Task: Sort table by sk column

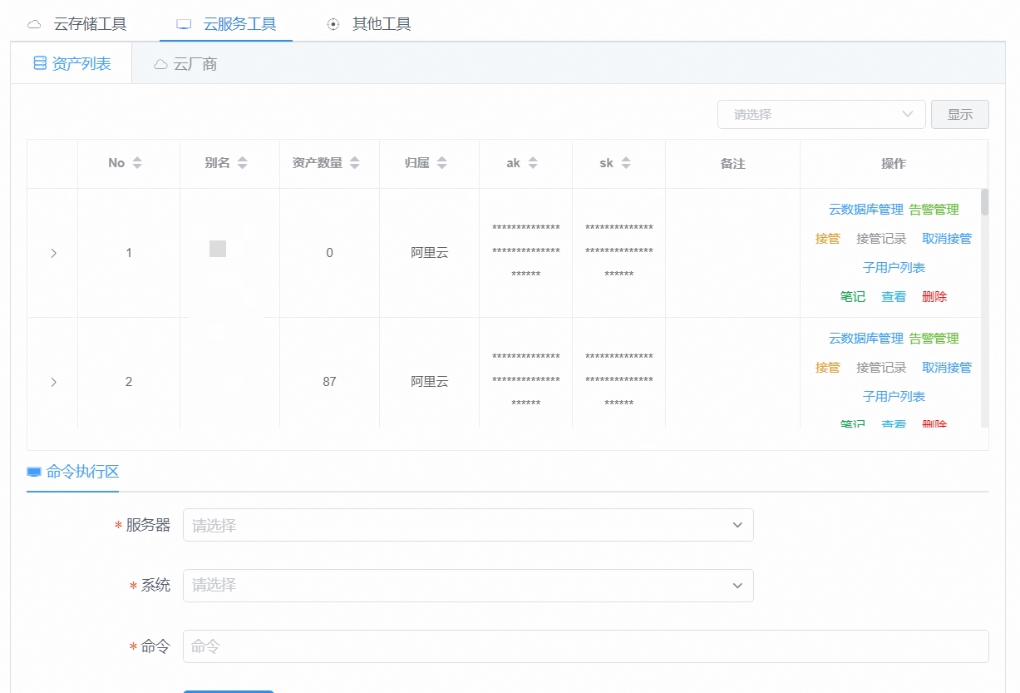Action: tap(626, 164)
